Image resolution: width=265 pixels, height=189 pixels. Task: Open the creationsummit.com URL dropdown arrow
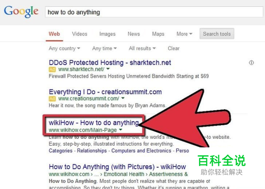click(123, 98)
